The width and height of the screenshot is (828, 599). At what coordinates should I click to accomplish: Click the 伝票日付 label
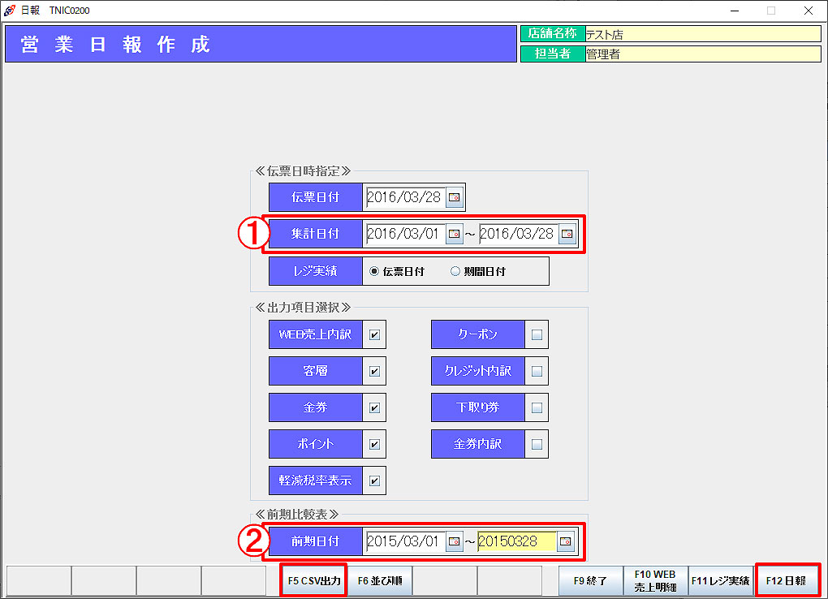pos(315,197)
